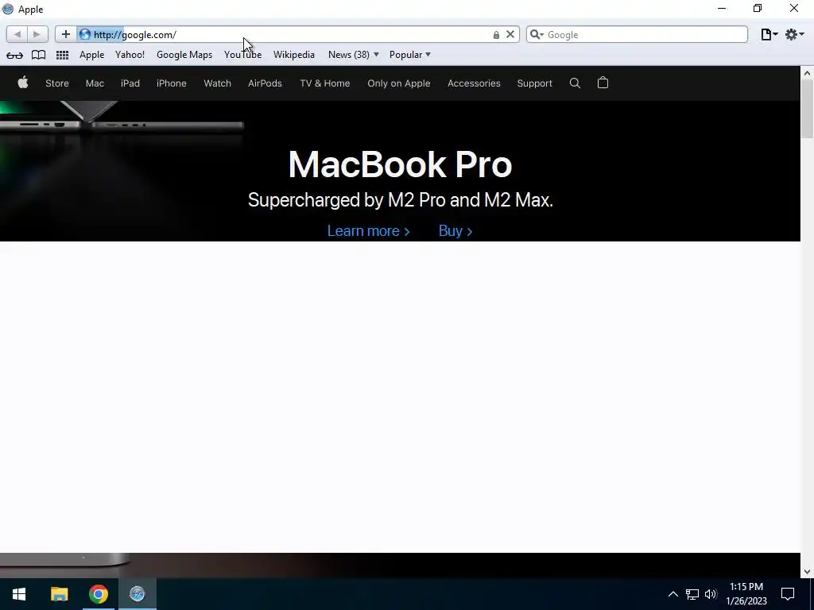Open the Store menu item

[x=57, y=83]
